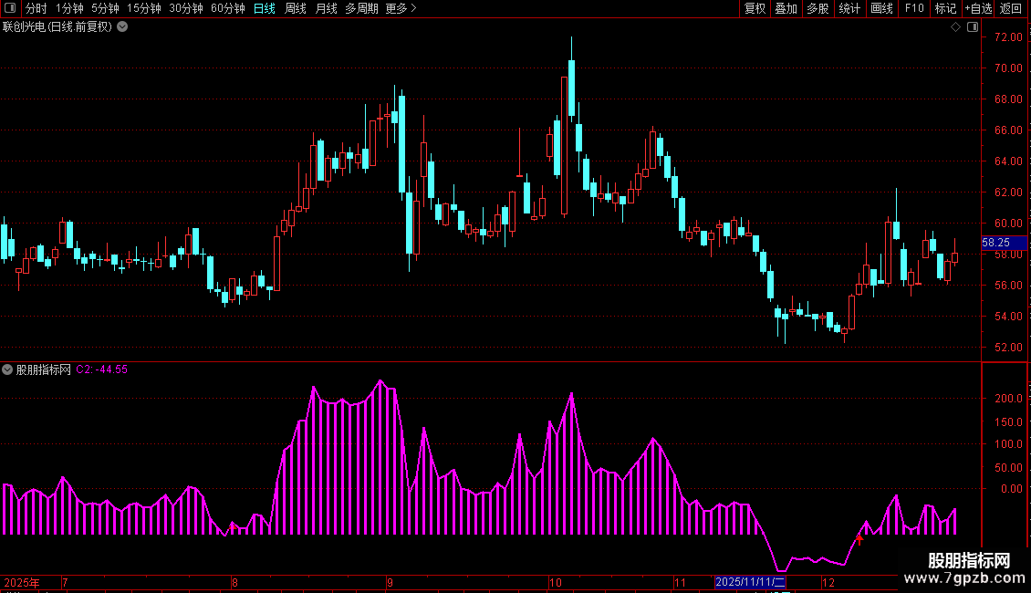The height and width of the screenshot is (593, 1031).
Task: Click the 股朋指标网 indicator name
Action: pos(44,369)
